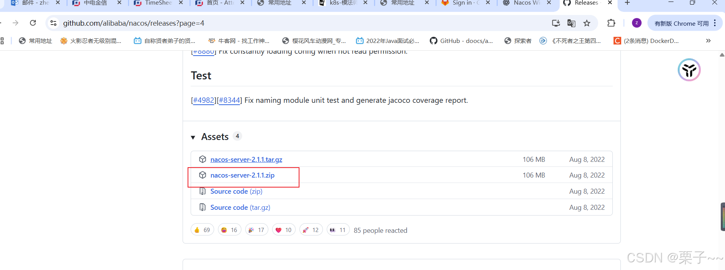Image resolution: width=725 pixels, height=270 pixels.
Task: Switch to the k8s-模法师 tab
Action: (x=343, y=3)
